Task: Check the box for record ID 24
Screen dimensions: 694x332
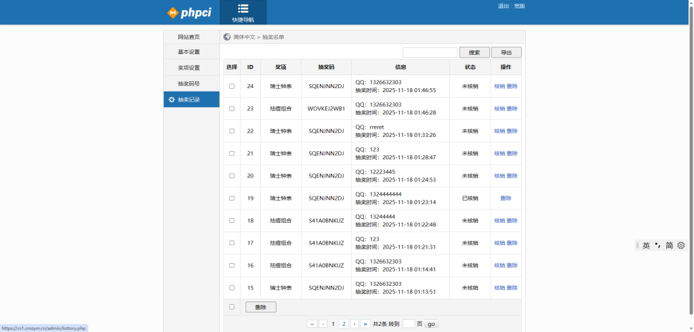Action: coord(232,86)
